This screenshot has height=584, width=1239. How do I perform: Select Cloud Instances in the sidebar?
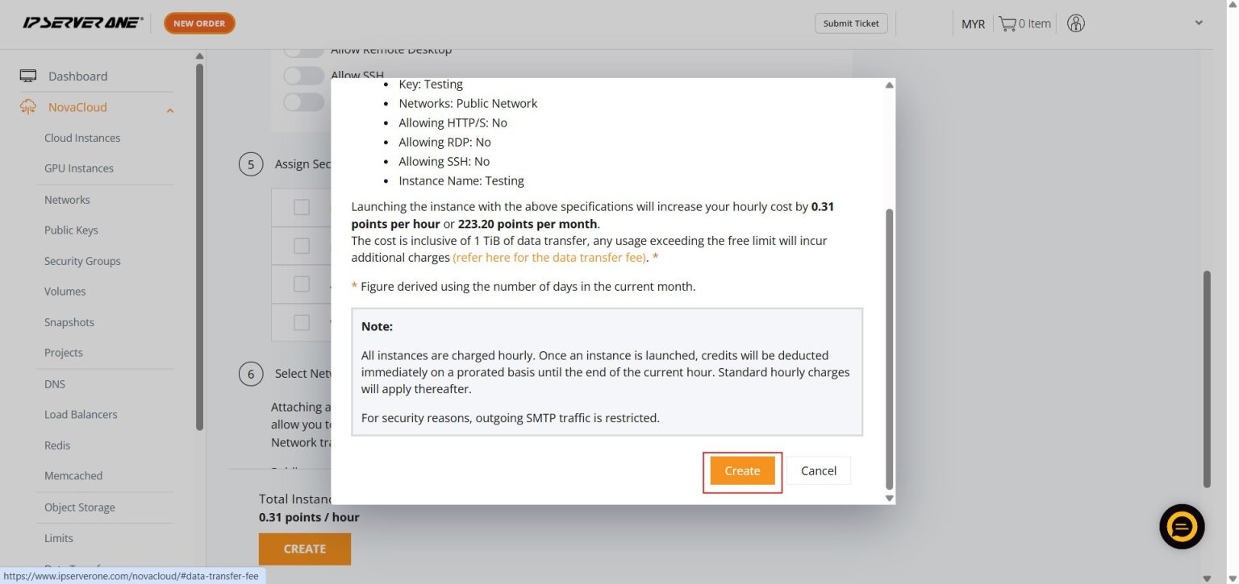pyautogui.click(x=82, y=137)
